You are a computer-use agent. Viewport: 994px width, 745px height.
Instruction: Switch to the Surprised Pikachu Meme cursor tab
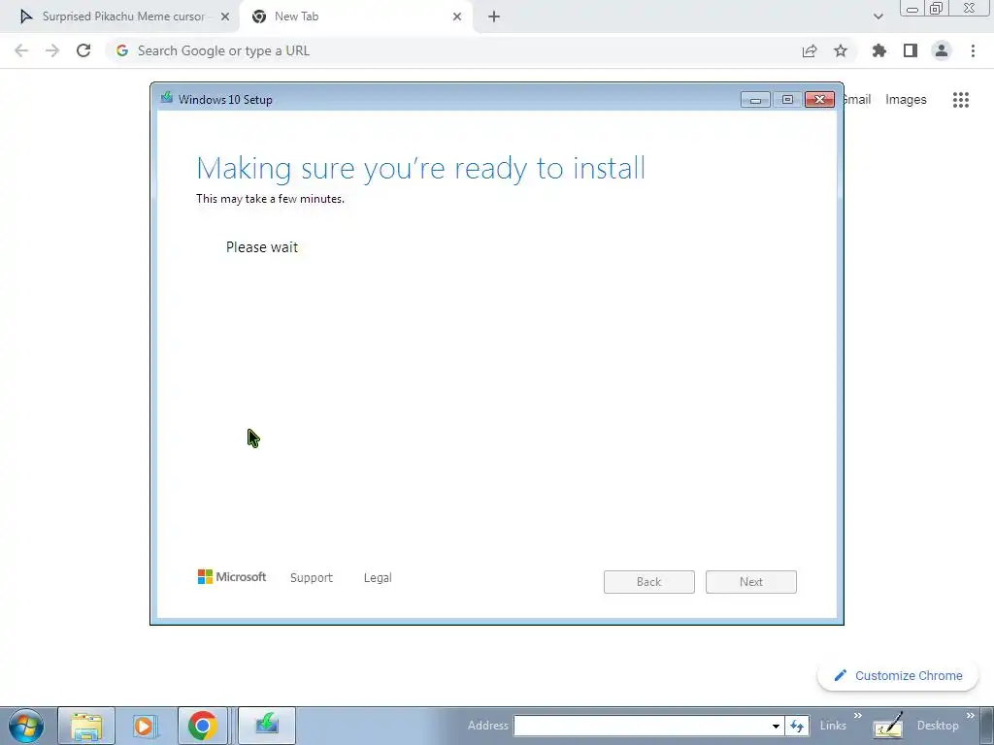[121, 16]
